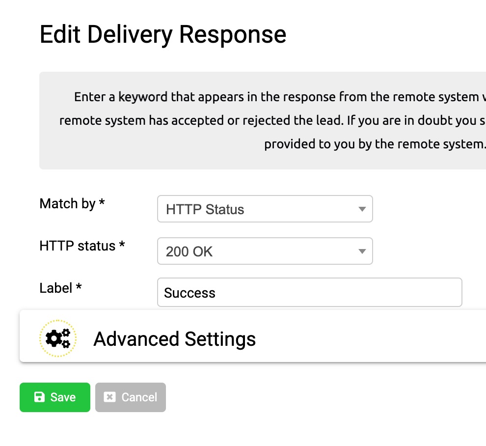Click the Match by field label
Viewport: 486px width, 446px height.
pyautogui.click(x=72, y=204)
